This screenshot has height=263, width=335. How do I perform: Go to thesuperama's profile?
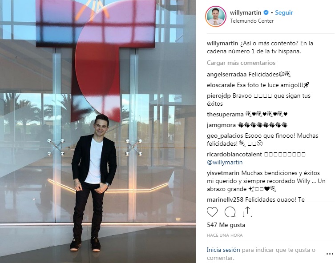[225, 114]
